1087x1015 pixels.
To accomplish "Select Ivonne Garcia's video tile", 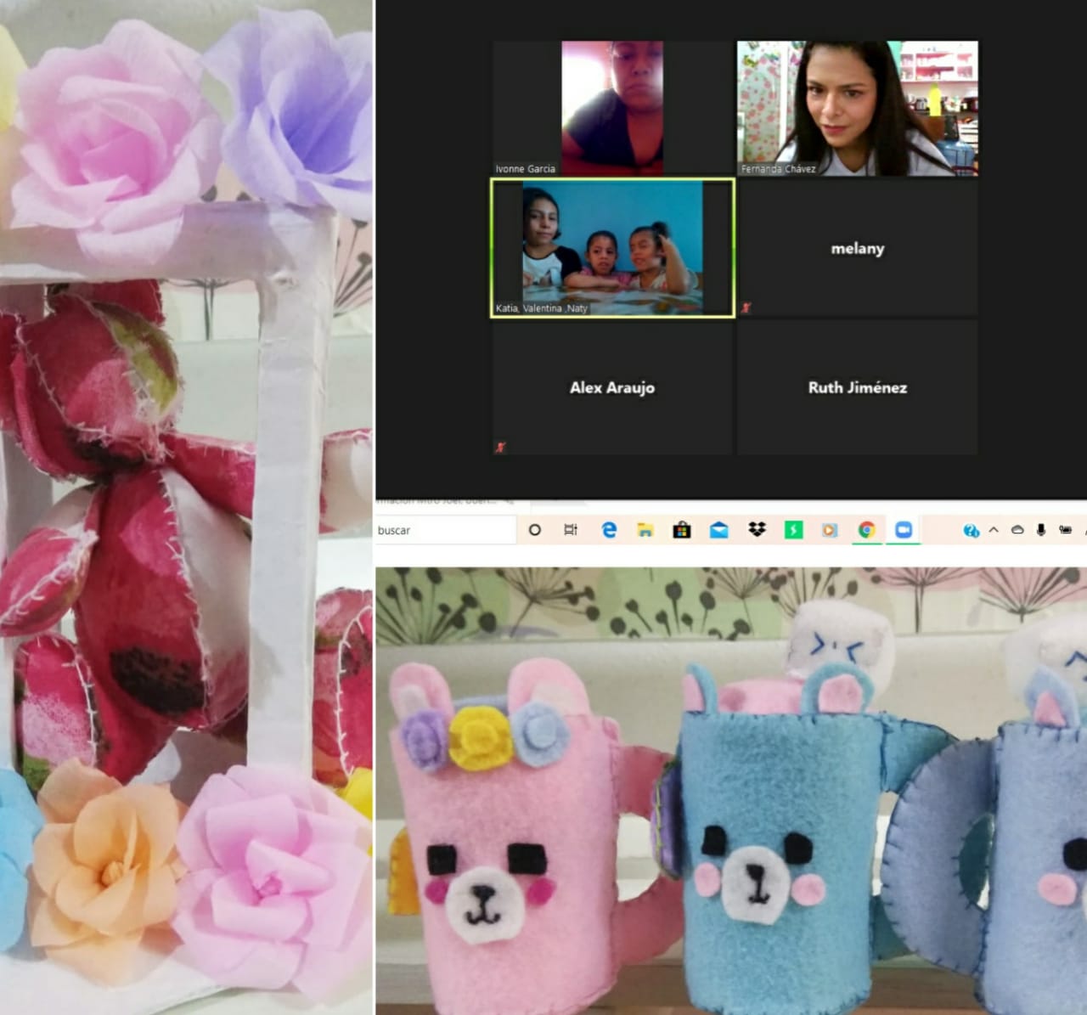I will click(x=611, y=109).
